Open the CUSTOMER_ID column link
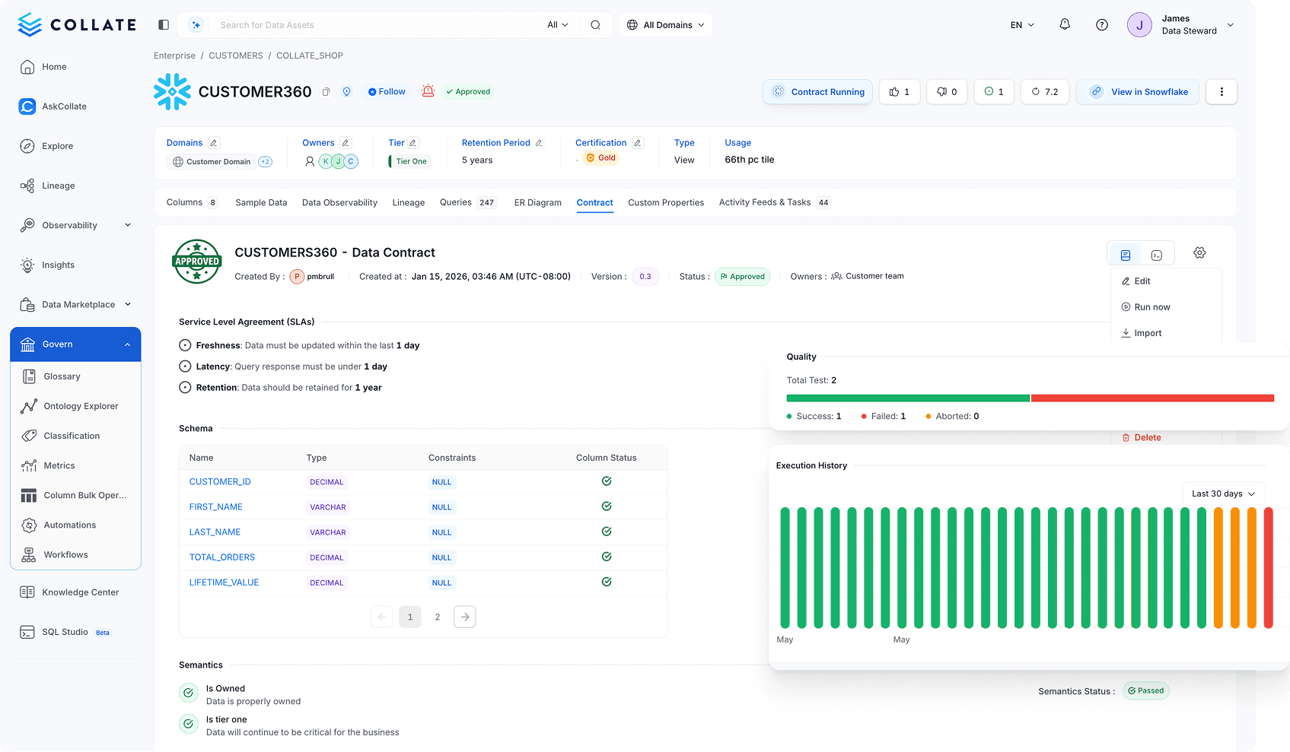Viewport: 1290px width, 752px height. pyautogui.click(x=220, y=482)
